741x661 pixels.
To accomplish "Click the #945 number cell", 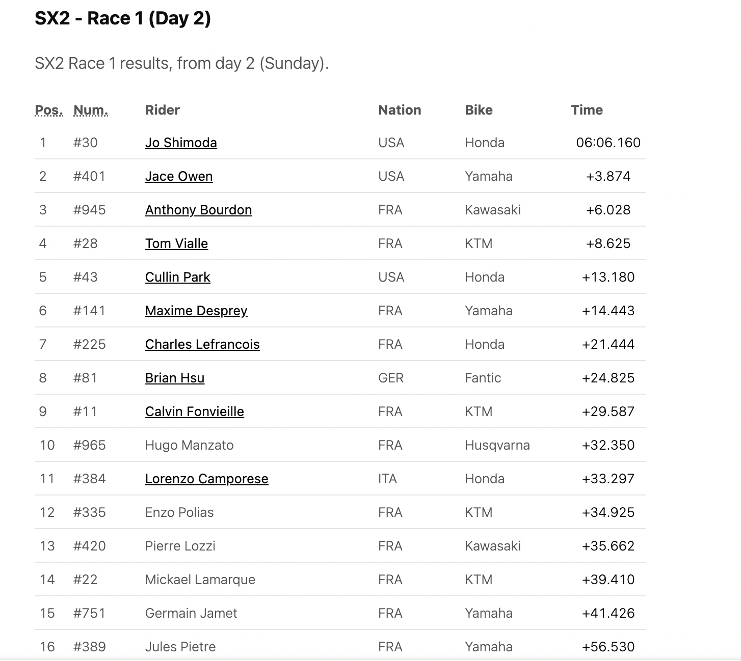I will pos(90,210).
